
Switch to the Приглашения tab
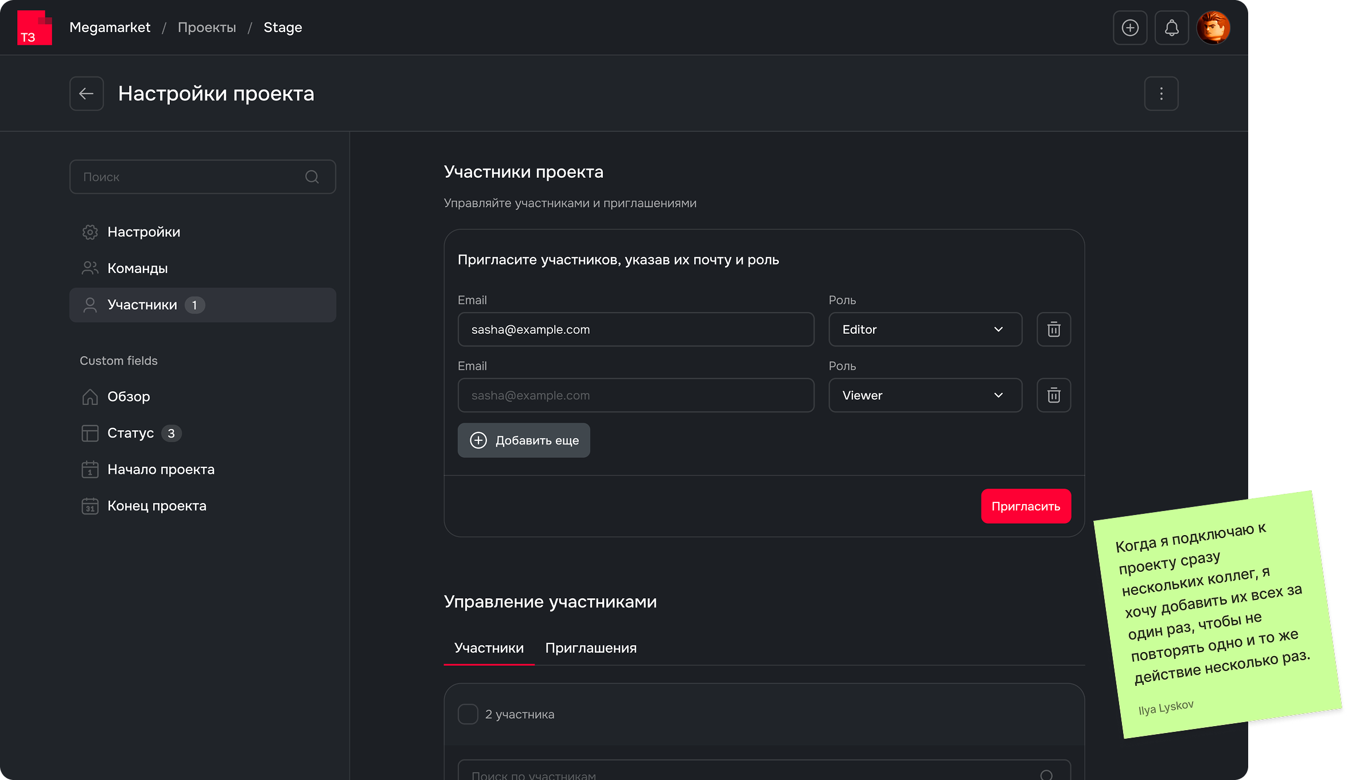591,648
